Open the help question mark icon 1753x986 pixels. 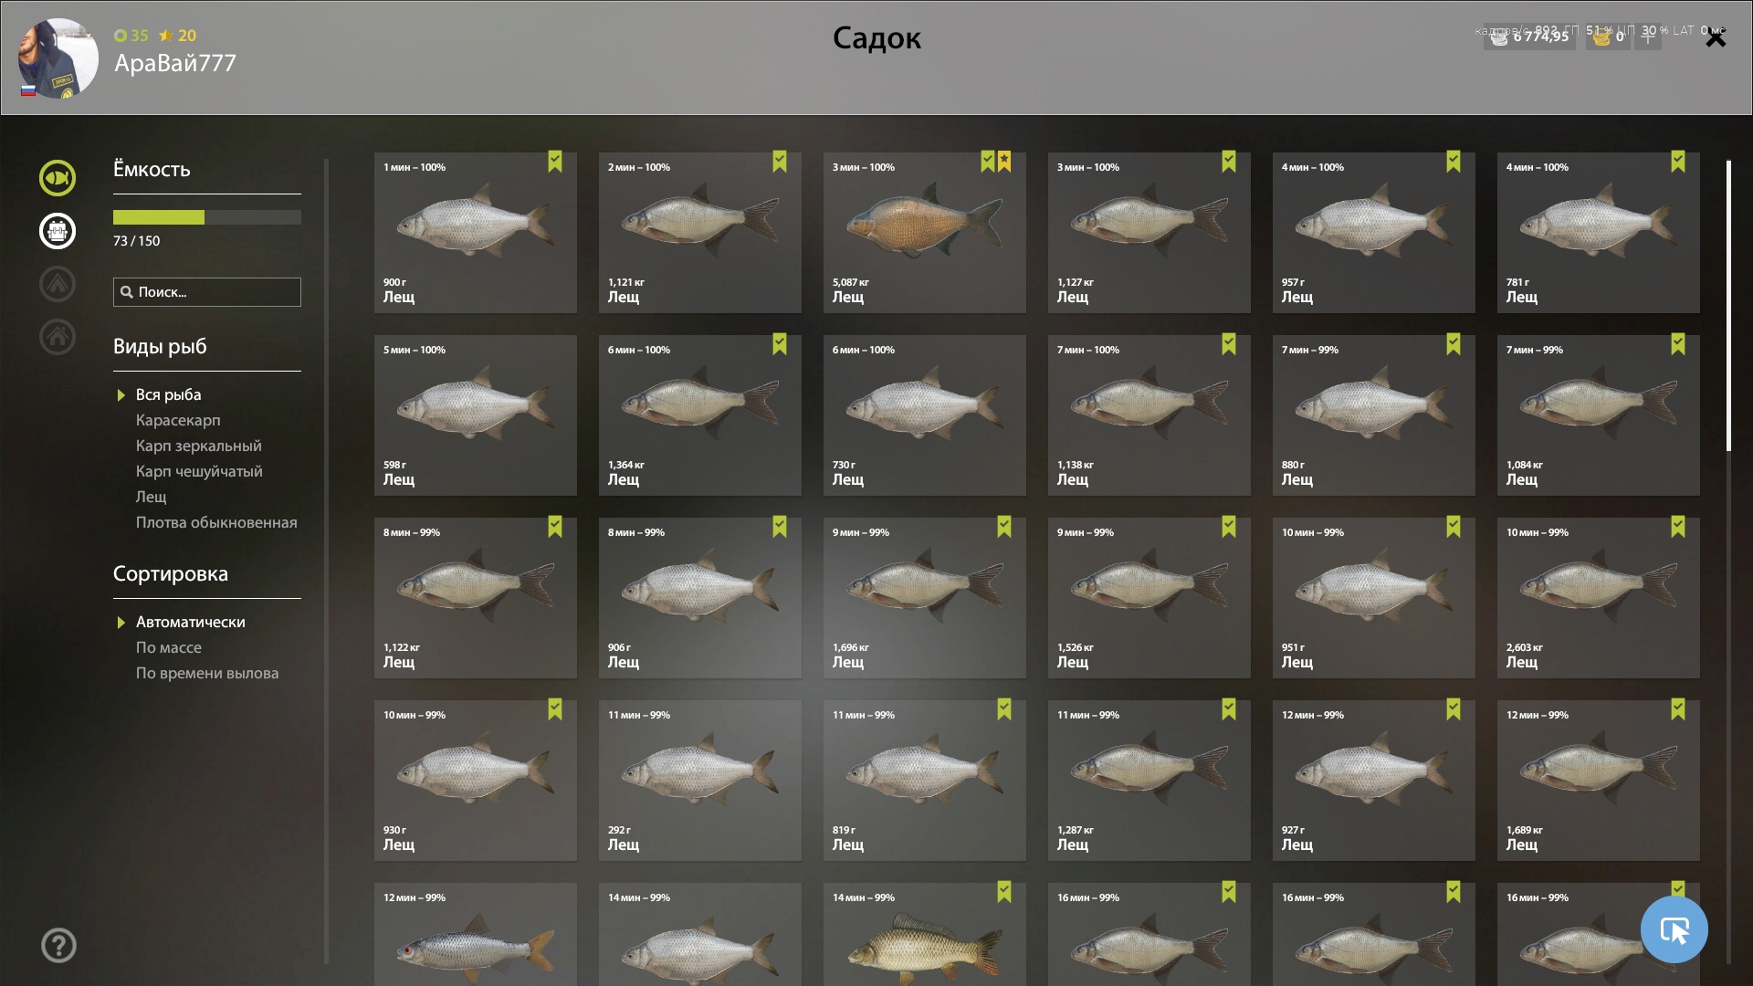[58, 946]
